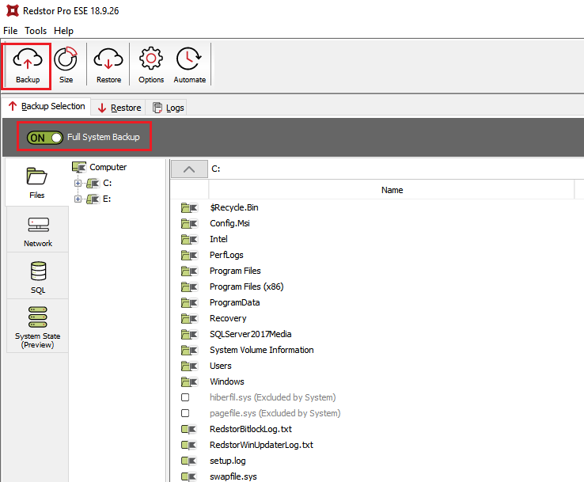Check the pagefile.sys checkbox
584x482 pixels.
pyautogui.click(x=185, y=413)
